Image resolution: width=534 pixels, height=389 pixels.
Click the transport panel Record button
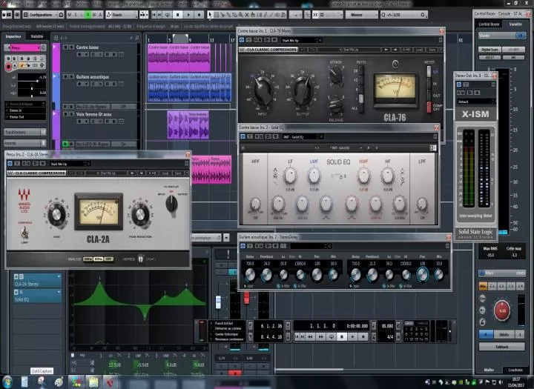363,336
